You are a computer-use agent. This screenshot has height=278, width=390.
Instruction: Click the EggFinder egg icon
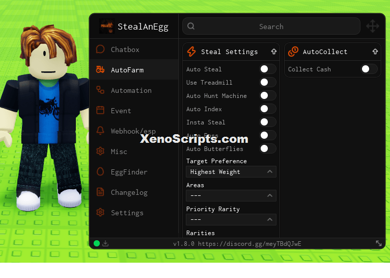[x=100, y=171]
